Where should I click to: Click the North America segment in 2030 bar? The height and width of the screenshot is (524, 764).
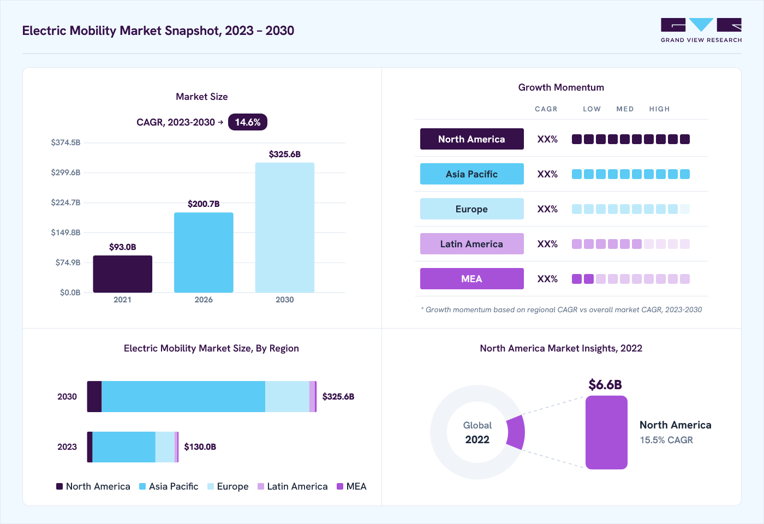pos(94,397)
